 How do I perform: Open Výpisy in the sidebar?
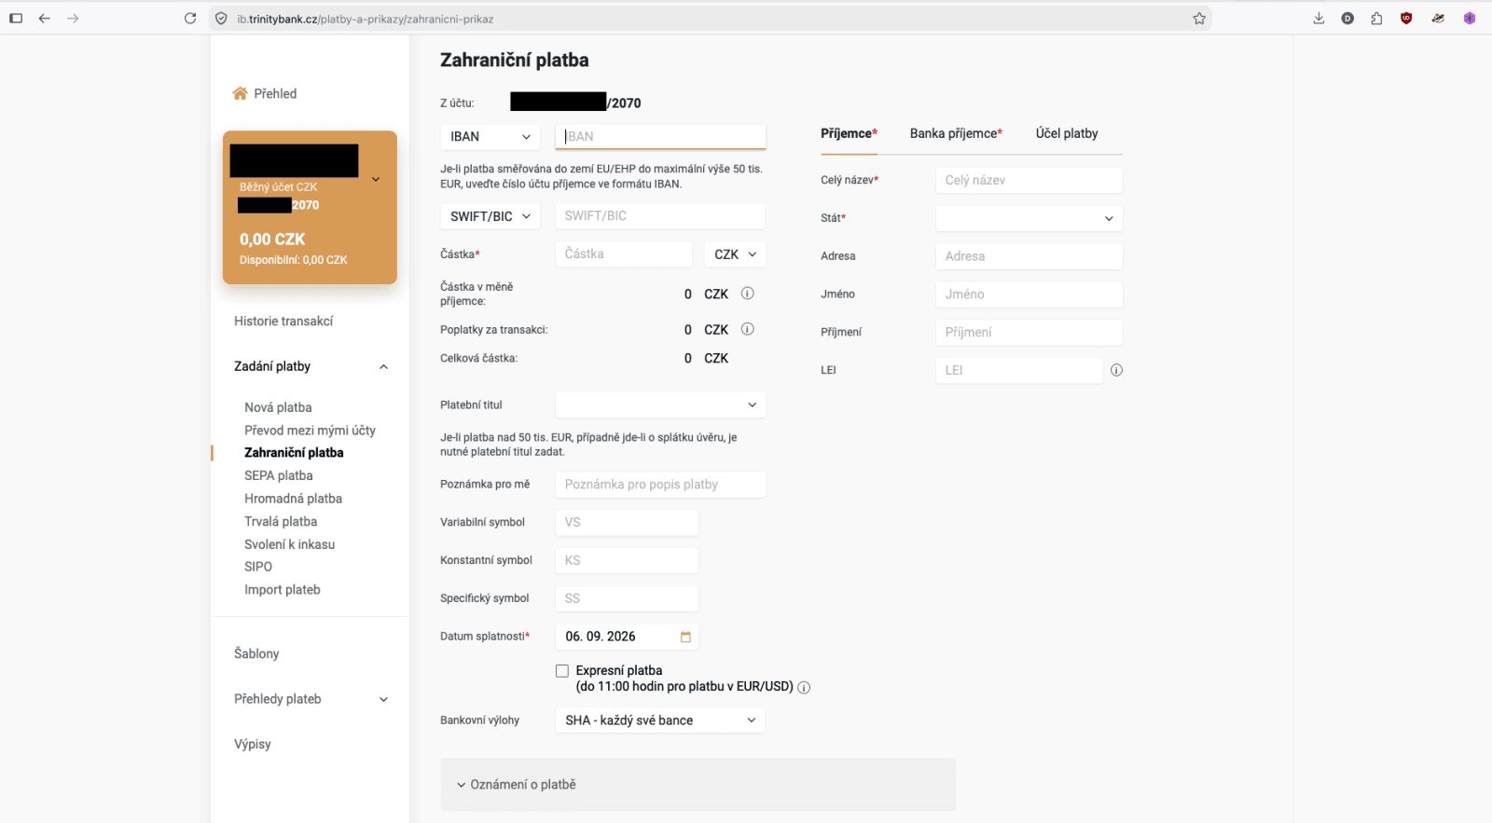(x=253, y=744)
